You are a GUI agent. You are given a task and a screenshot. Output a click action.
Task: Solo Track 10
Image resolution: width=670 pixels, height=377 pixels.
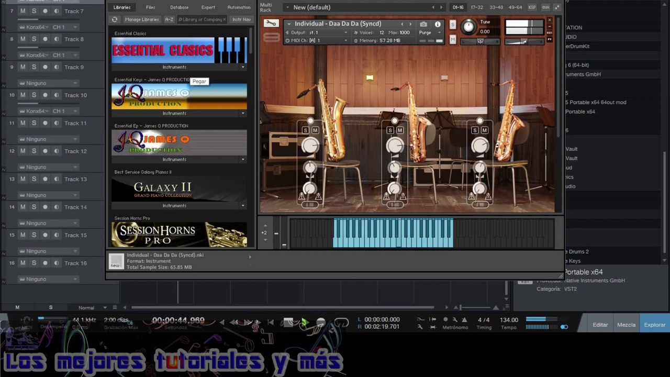click(x=34, y=95)
